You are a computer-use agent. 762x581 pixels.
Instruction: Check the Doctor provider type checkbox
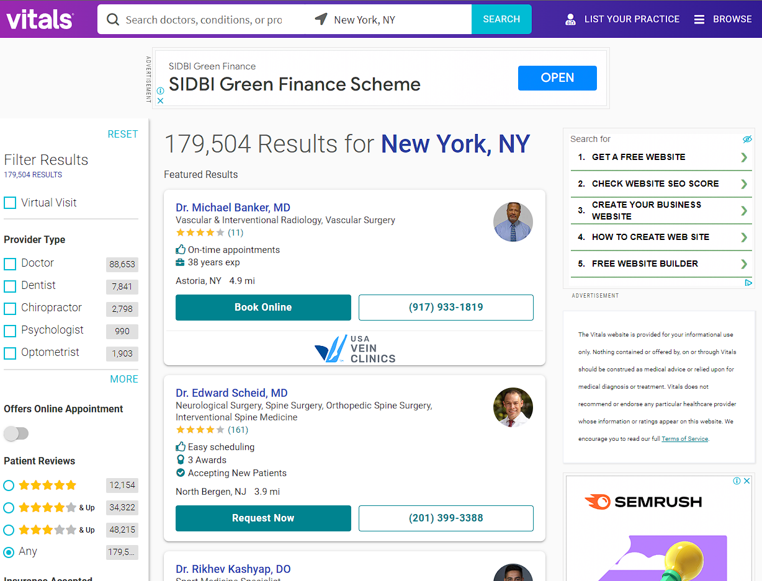tap(10, 264)
